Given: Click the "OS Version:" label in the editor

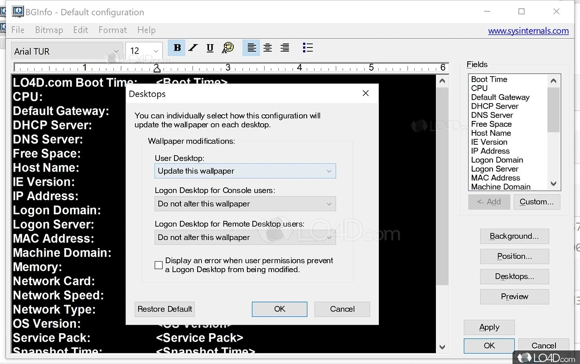Looking at the screenshot, I should [47, 324].
